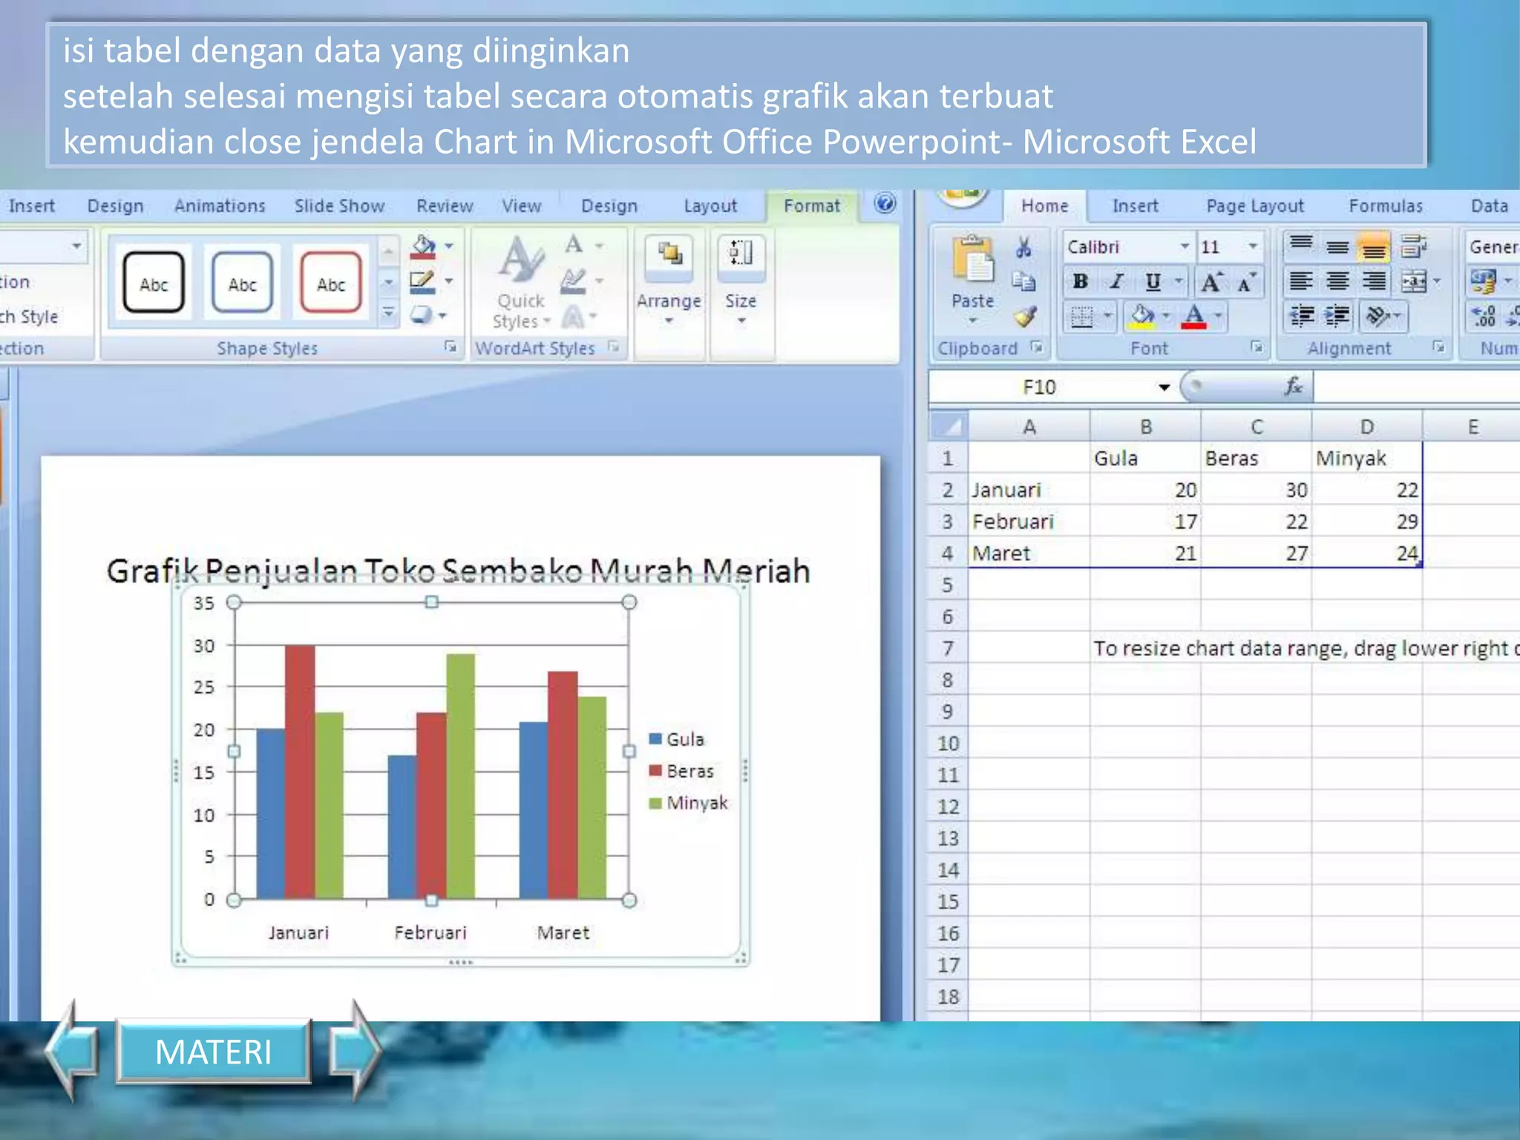
Task: Toggle Underline formatting in Excel
Action: pyautogui.click(x=1153, y=282)
